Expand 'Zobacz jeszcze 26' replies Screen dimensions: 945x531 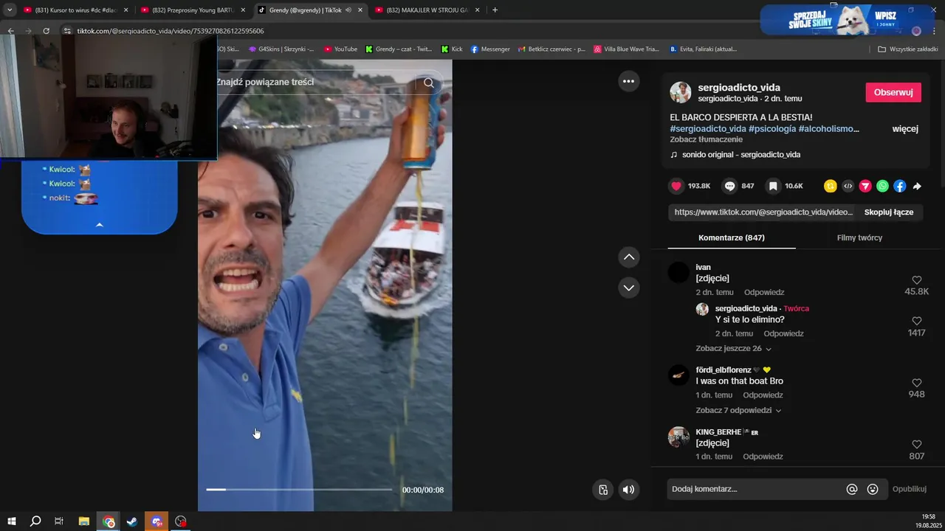pos(733,349)
